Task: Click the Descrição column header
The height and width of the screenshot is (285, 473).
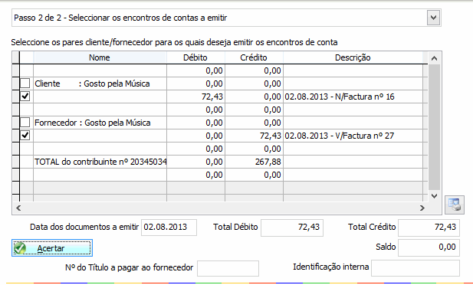Action: point(353,57)
